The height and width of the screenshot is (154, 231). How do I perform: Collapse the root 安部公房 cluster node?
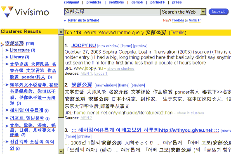pos(2,44)
